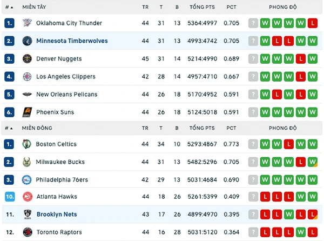Open the Brooklyn Nets team link
This screenshot has width=324, height=241.
(x=57, y=215)
